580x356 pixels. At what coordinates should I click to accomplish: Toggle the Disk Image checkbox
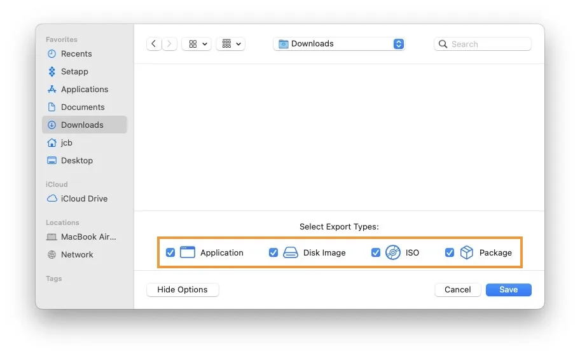[273, 252]
